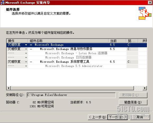The image size is (153, 123).
Task: Click the right scroll arrow of list
Action: (x=145, y=88)
